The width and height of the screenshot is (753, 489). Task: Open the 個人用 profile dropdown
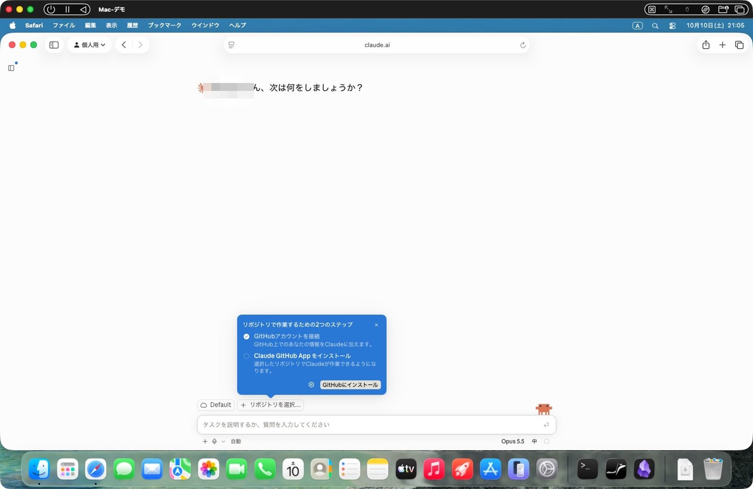(89, 45)
